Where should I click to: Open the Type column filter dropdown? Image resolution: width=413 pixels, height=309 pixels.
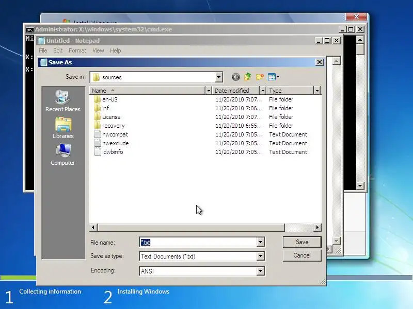pos(317,91)
